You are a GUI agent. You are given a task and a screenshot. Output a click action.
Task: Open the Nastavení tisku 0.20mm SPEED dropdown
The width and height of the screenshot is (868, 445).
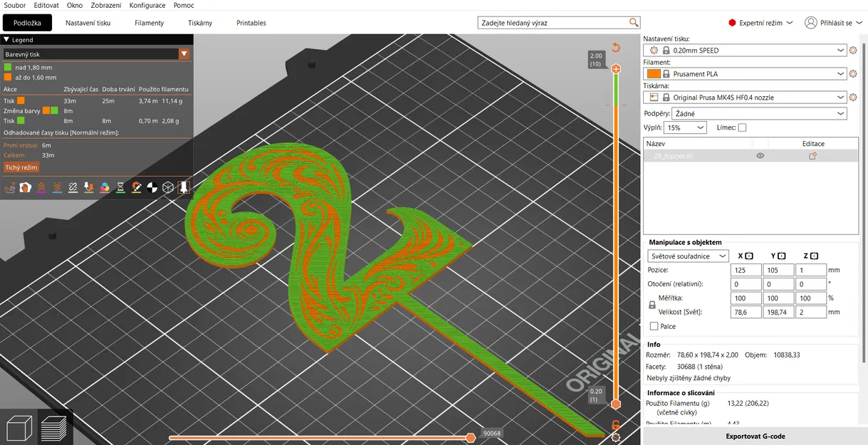(745, 51)
